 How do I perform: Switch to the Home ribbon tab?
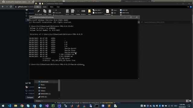coord(45,7)
